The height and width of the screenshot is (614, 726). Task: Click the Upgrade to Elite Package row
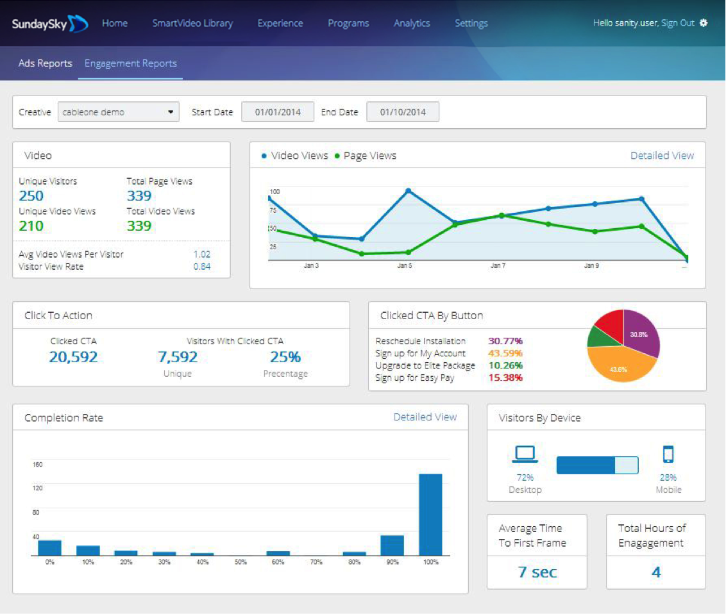(449, 365)
